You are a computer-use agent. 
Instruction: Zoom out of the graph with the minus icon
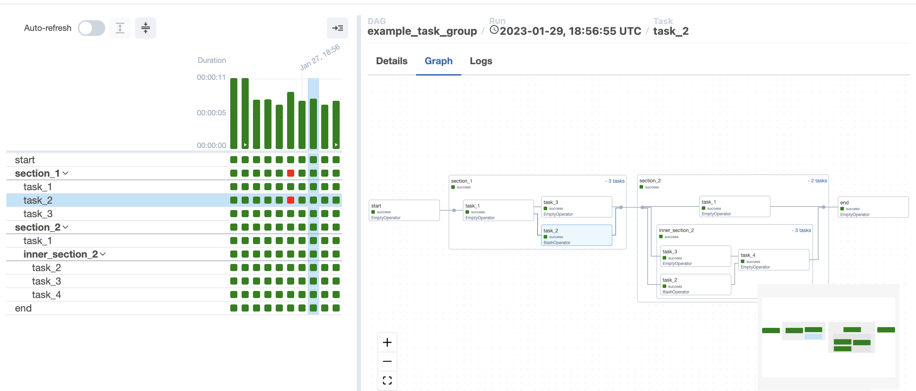point(387,361)
